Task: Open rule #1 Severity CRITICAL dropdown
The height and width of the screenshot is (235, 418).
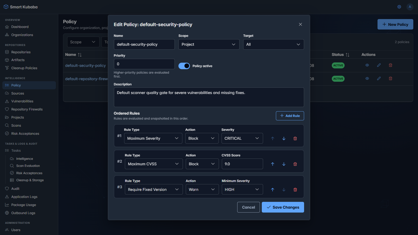Action: [x=242, y=138]
